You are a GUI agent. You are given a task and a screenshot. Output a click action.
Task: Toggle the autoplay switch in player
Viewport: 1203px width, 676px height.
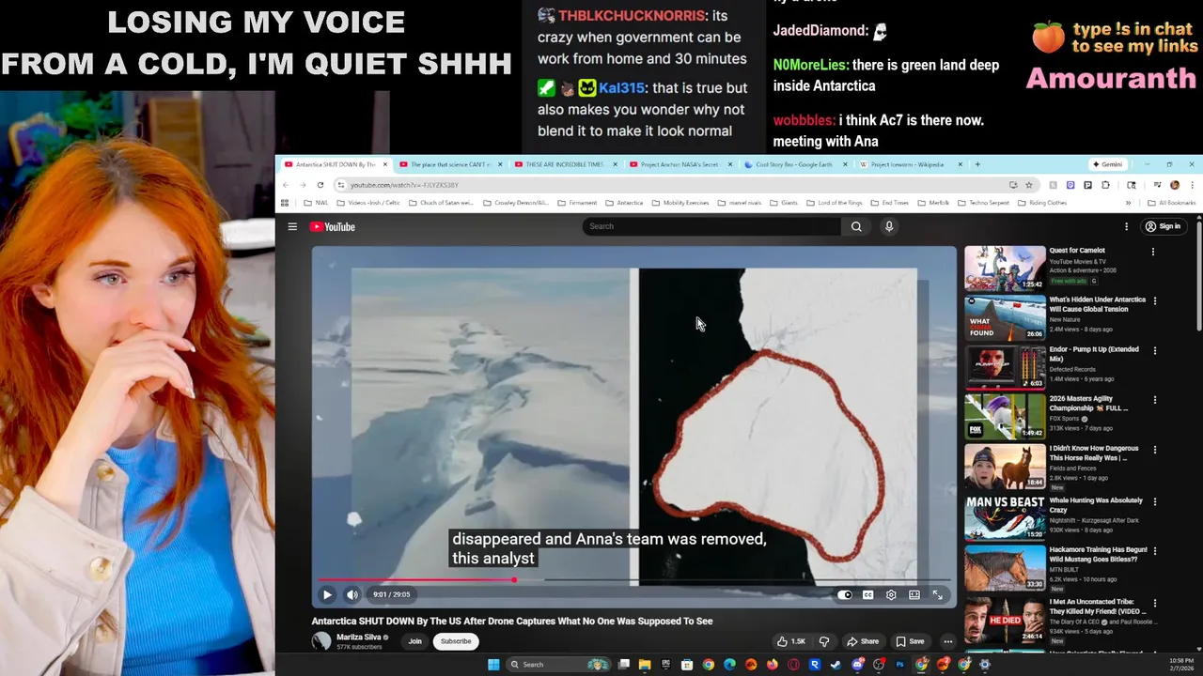pyautogui.click(x=845, y=594)
